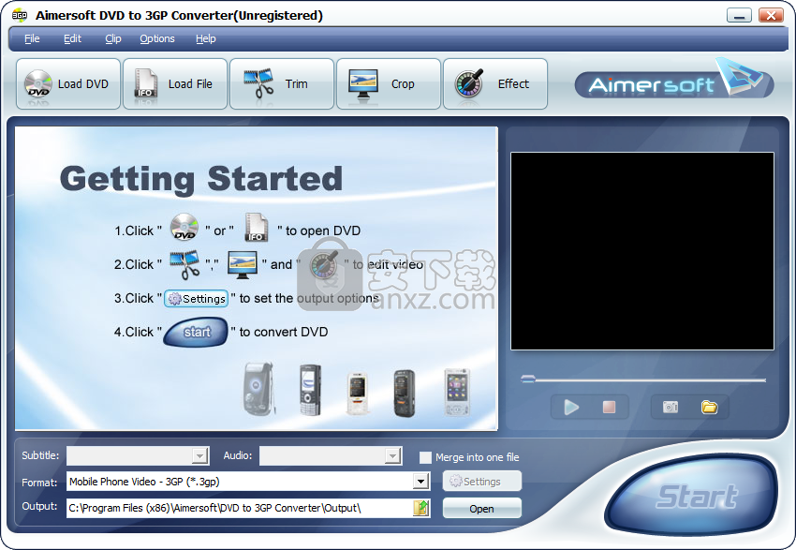796x550 pixels.
Task: Close the converter window
Action: pos(771,15)
